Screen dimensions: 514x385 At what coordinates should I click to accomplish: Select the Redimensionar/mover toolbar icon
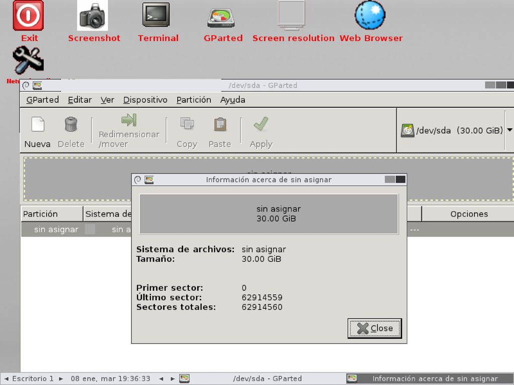tap(129, 120)
